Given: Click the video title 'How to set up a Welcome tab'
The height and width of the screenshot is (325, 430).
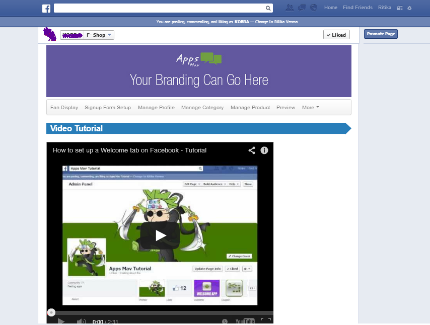Looking at the screenshot, I should click(x=129, y=150).
